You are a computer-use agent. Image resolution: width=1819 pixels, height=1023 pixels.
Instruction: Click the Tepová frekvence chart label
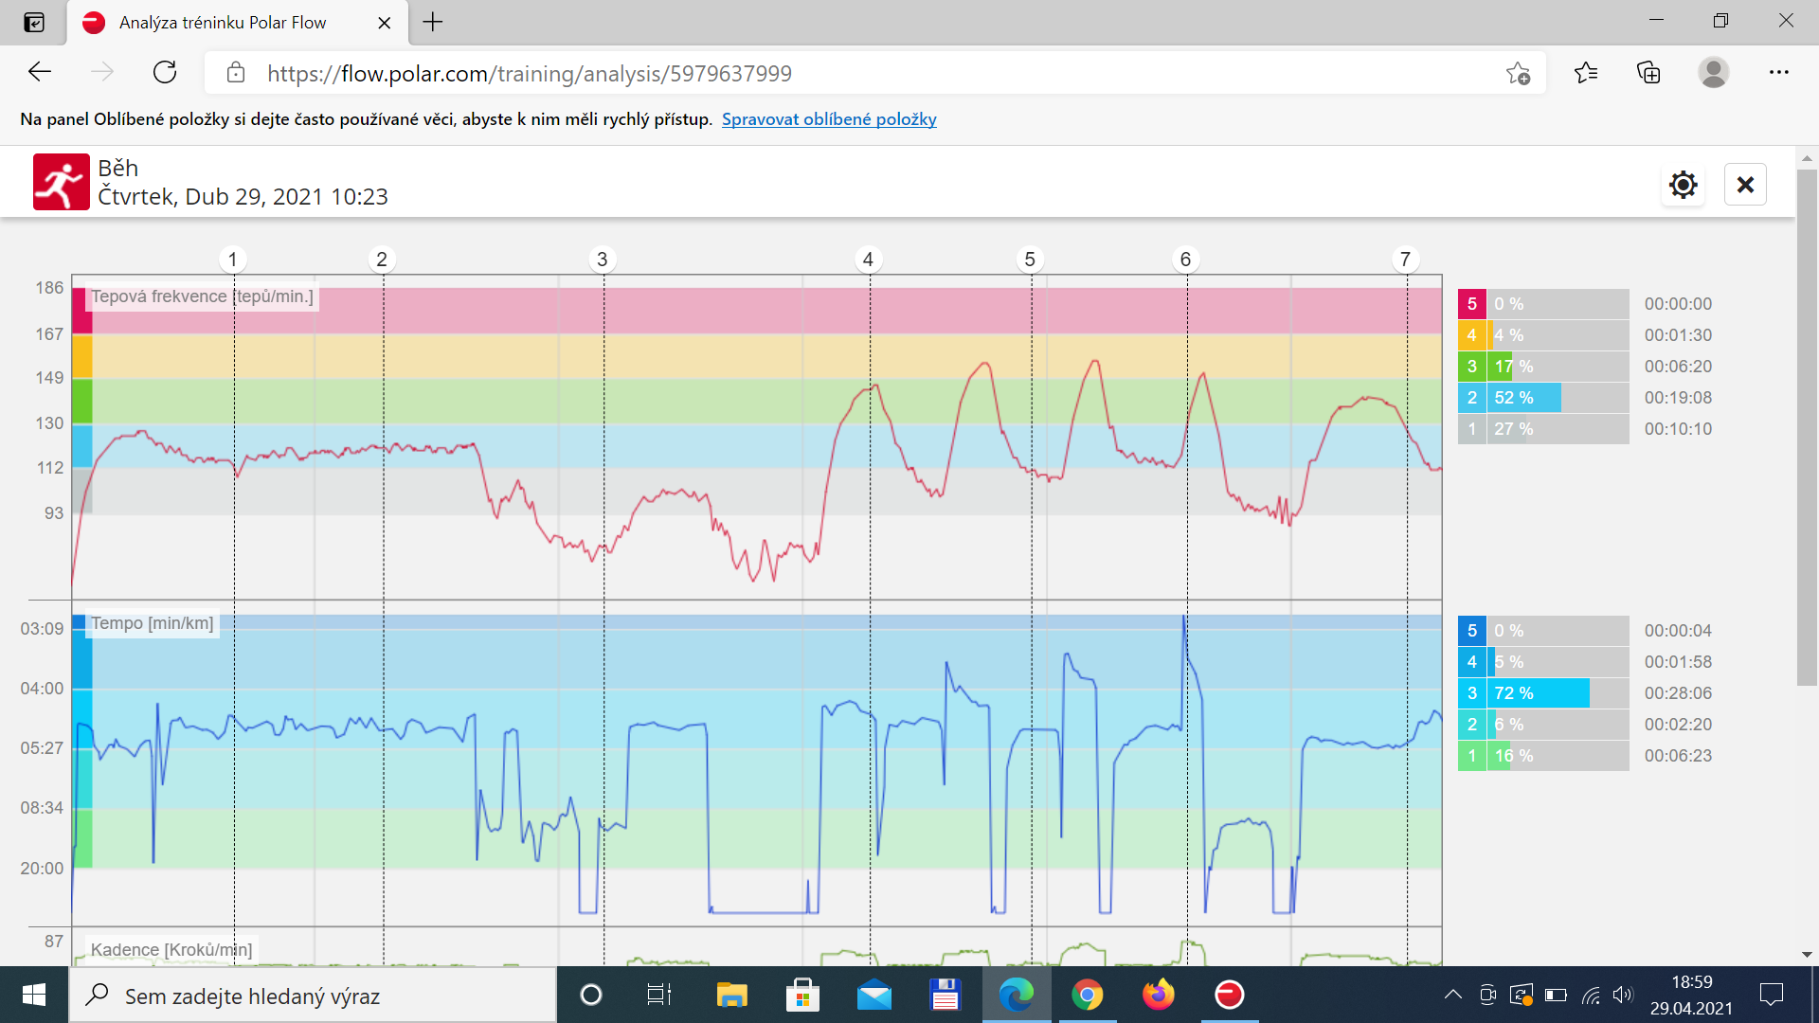(202, 296)
